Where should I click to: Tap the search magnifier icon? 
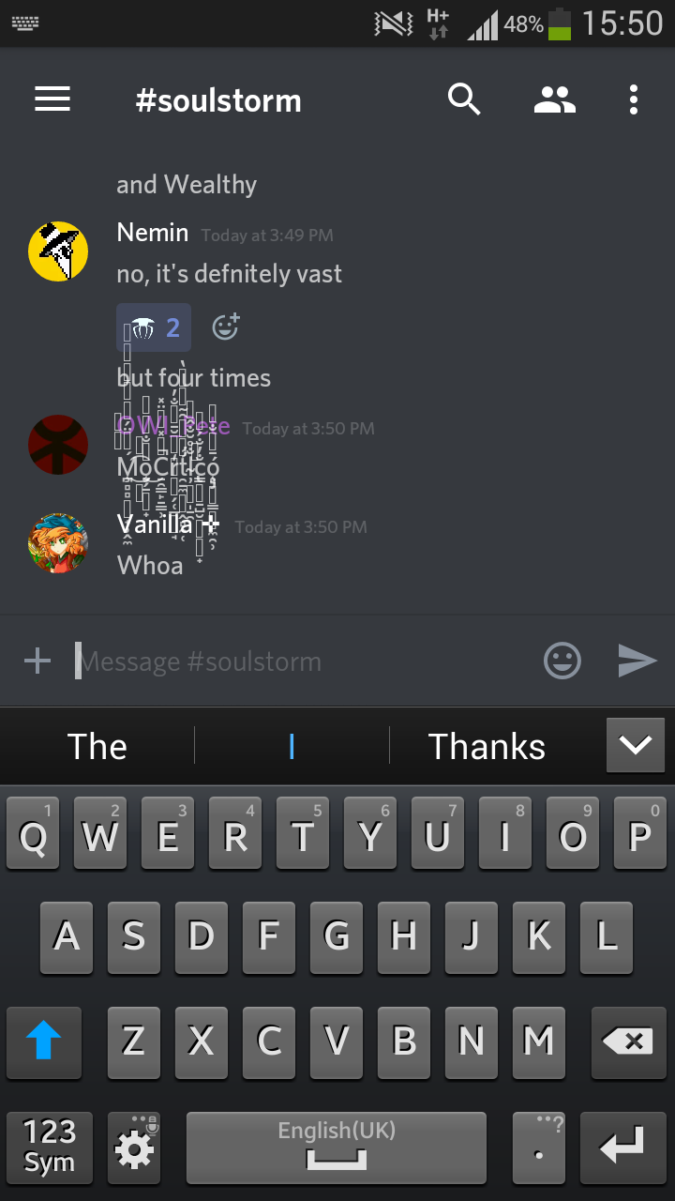pos(464,99)
